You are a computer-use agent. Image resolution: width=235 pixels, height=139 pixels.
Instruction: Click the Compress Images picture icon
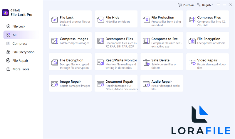pyautogui.click(x=55, y=41)
